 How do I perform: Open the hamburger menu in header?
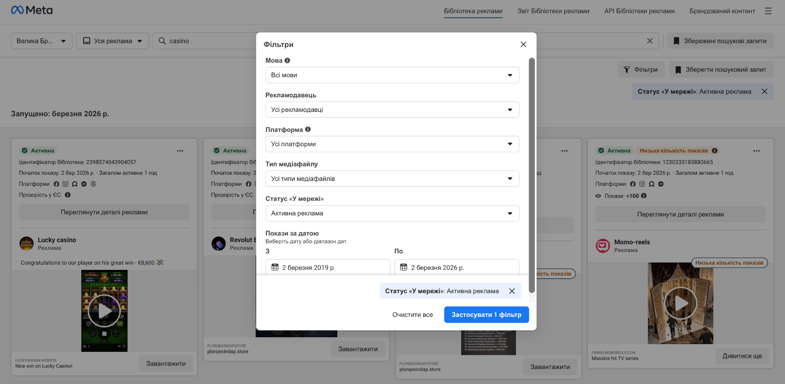tap(768, 11)
